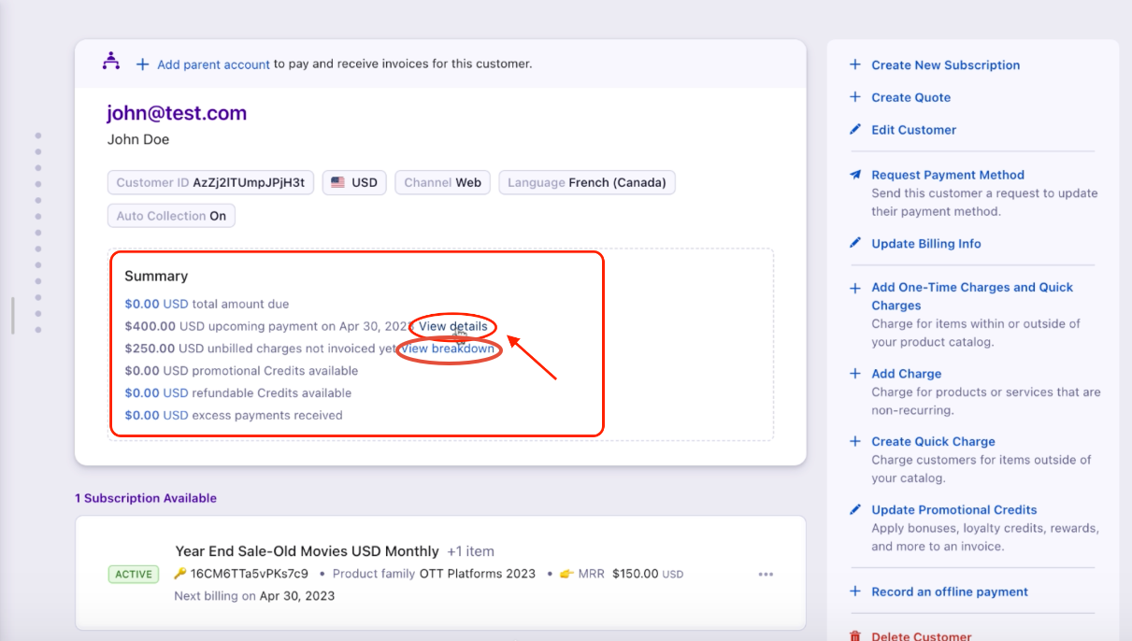The width and height of the screenshot is (1132, 641).
Task: Open the Year End Sale-Old Movies subscription
Action: (x=307, y=551)
